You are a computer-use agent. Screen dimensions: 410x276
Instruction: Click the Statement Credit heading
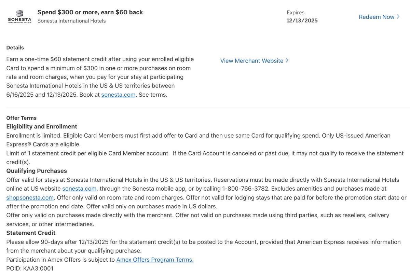pyautogui.click(x=31, y=233)
